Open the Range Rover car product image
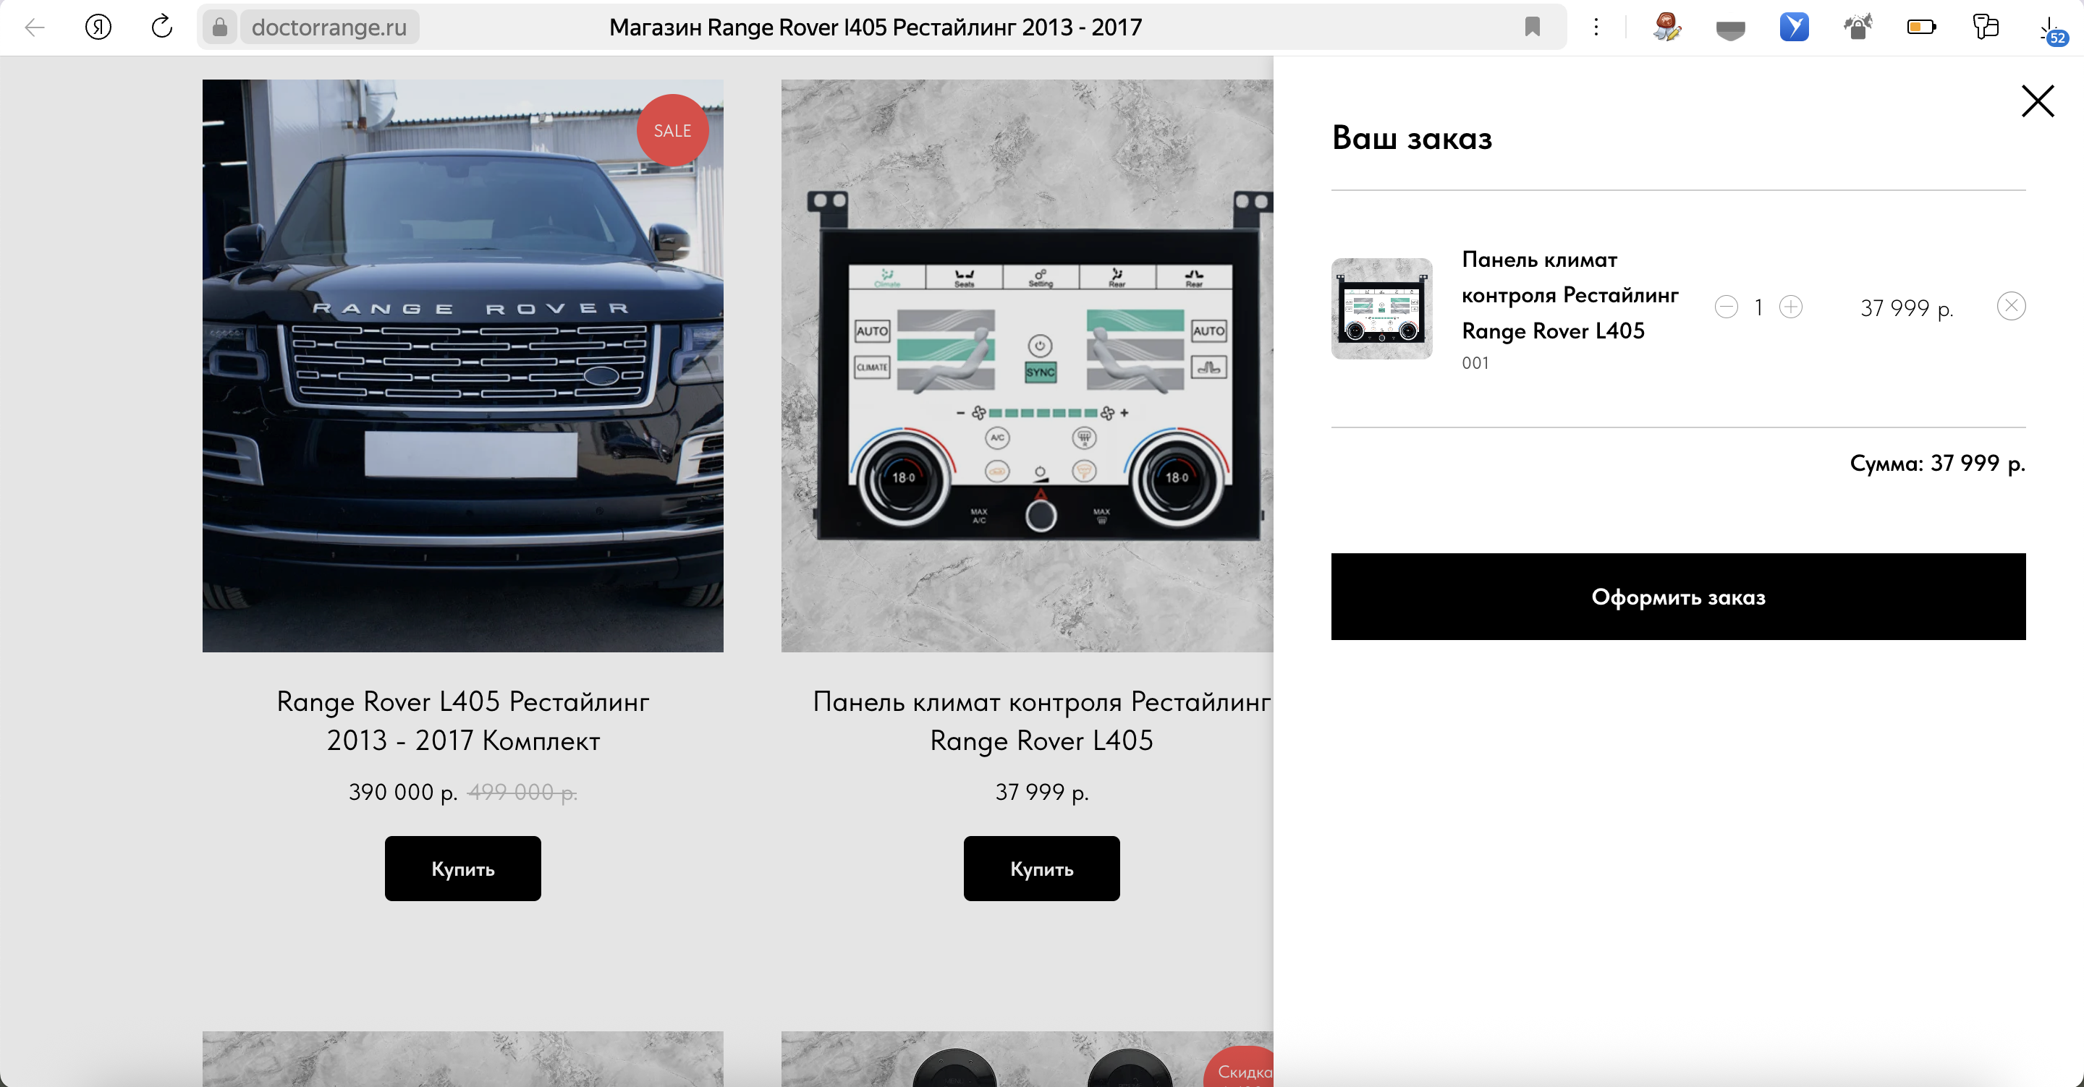This screenshot has height=1087, width=2084. (463, 365)
